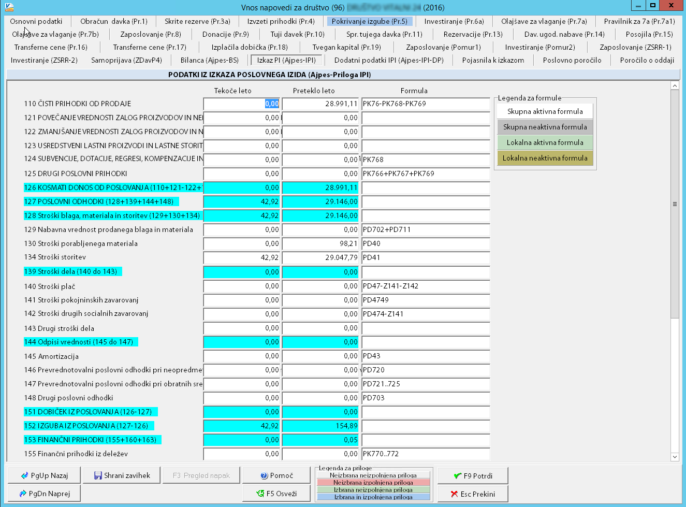
Task: Open Tvegan kapital (Pr.19) tab
Action: point(346,47)
